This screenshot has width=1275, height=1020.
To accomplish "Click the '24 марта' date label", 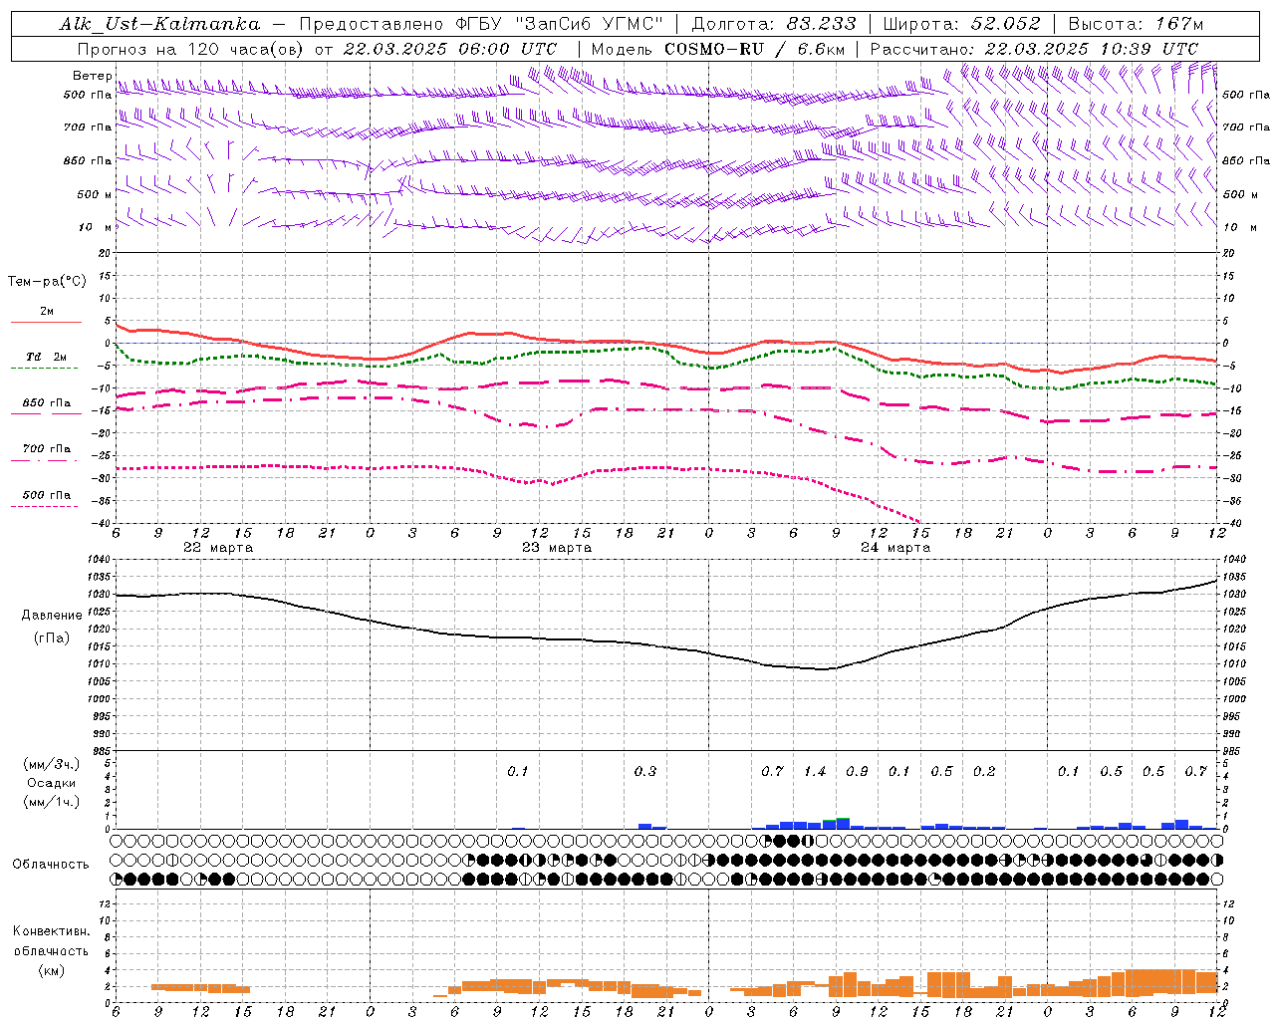I will coord(895,548).
